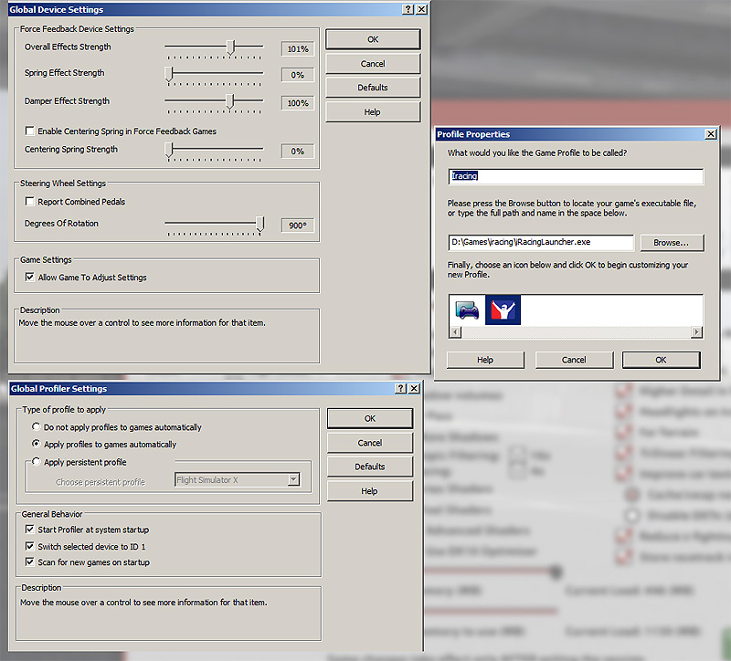Click Browse to locate game executable
The width and height of the screenshot is (731, 661).
[671, 243]
